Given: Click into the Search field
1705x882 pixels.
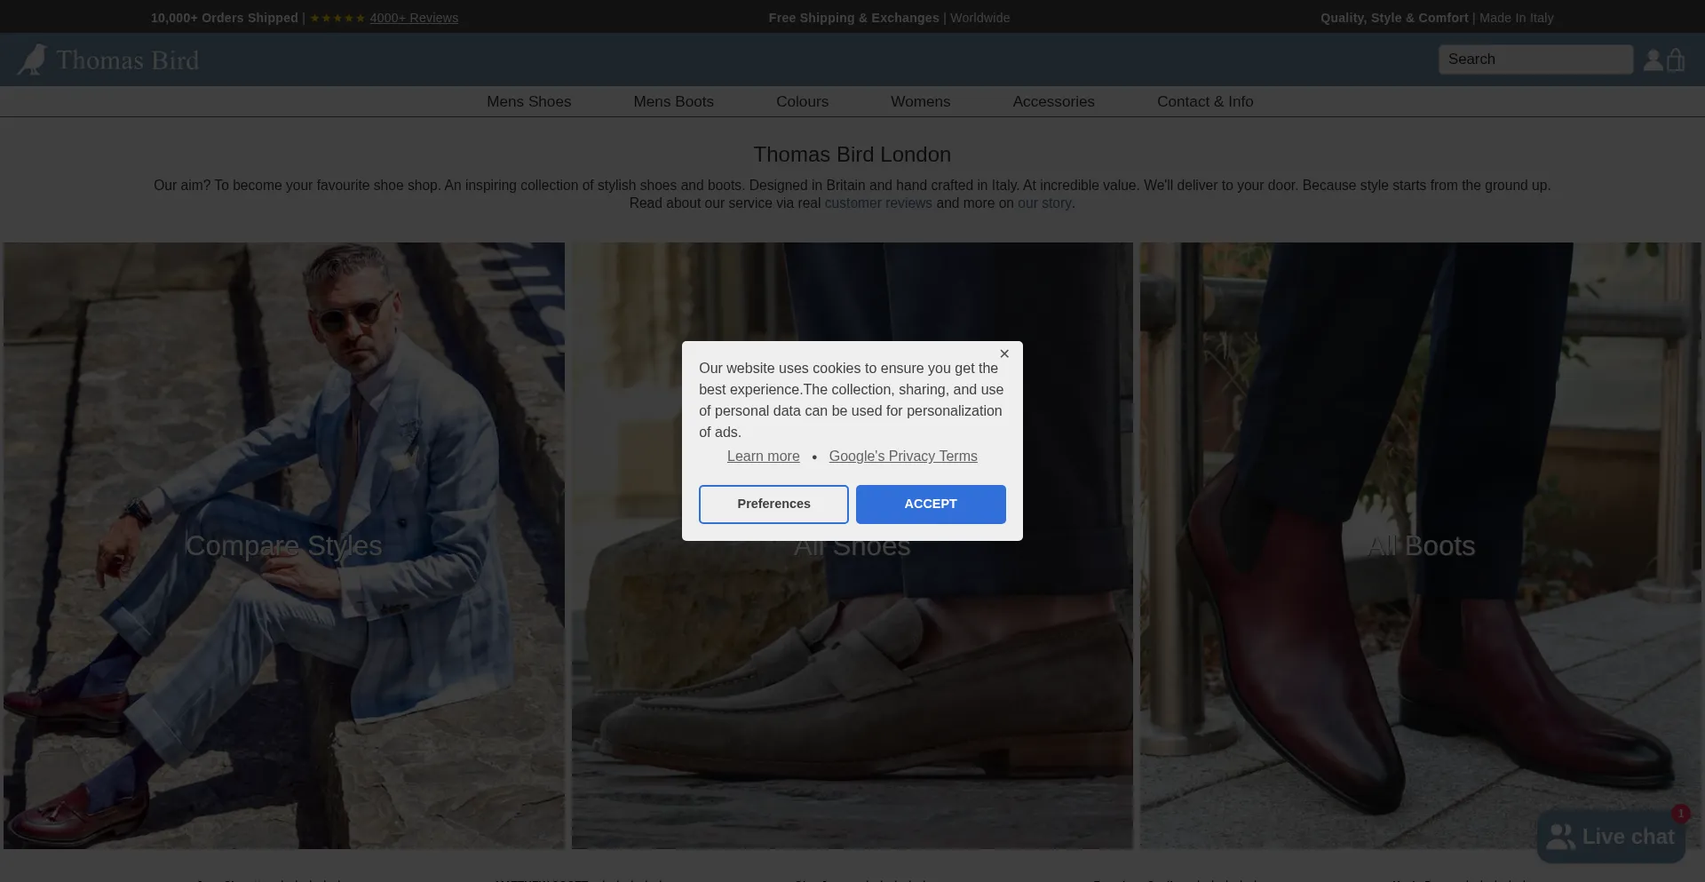Looking at the screenshot, I should pos(1535,59).
